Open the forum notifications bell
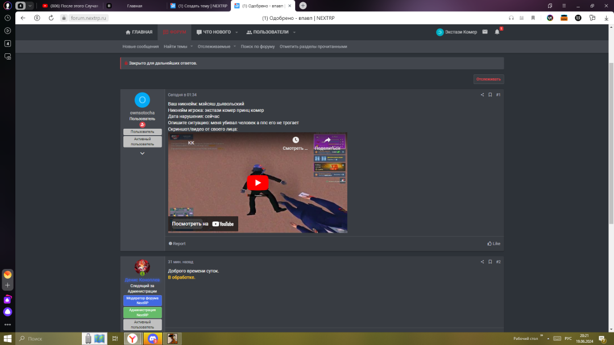Screen dimensions: 614x345 click(497, 32)
